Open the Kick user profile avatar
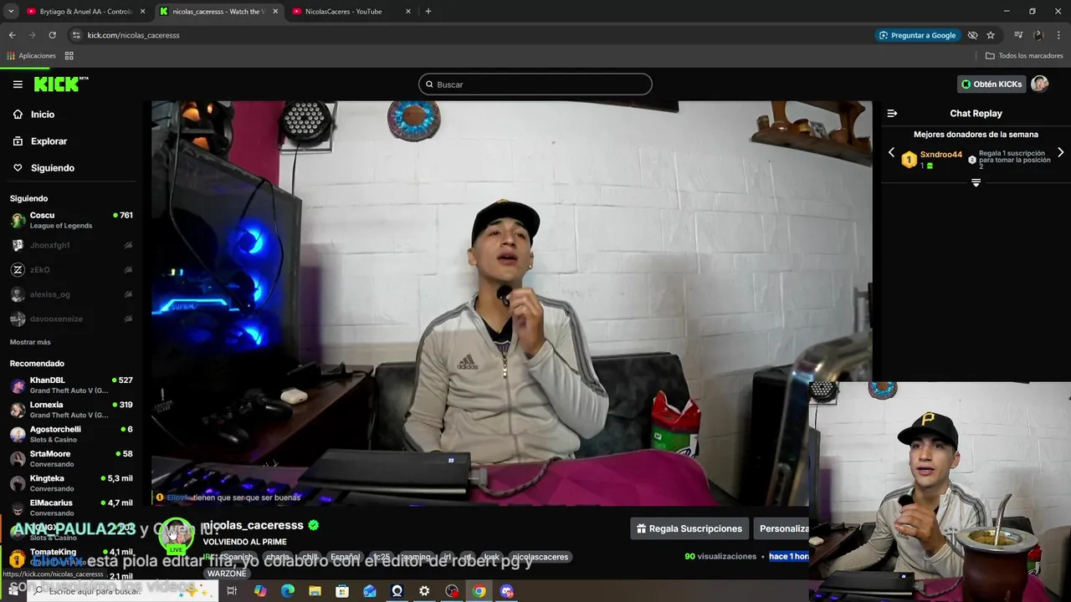The width and height of the screenshot is (1071, 602). click(1040, 84)
